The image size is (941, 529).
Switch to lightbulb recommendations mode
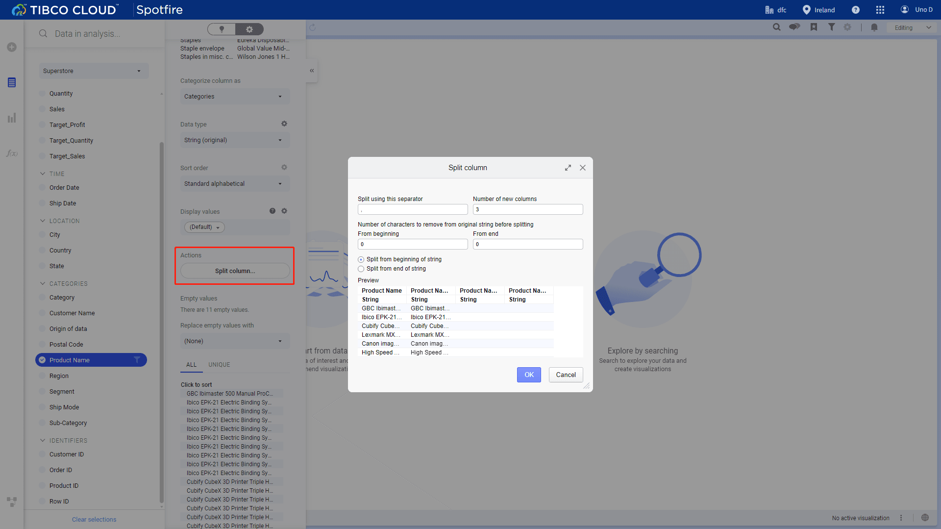point(222,29)
